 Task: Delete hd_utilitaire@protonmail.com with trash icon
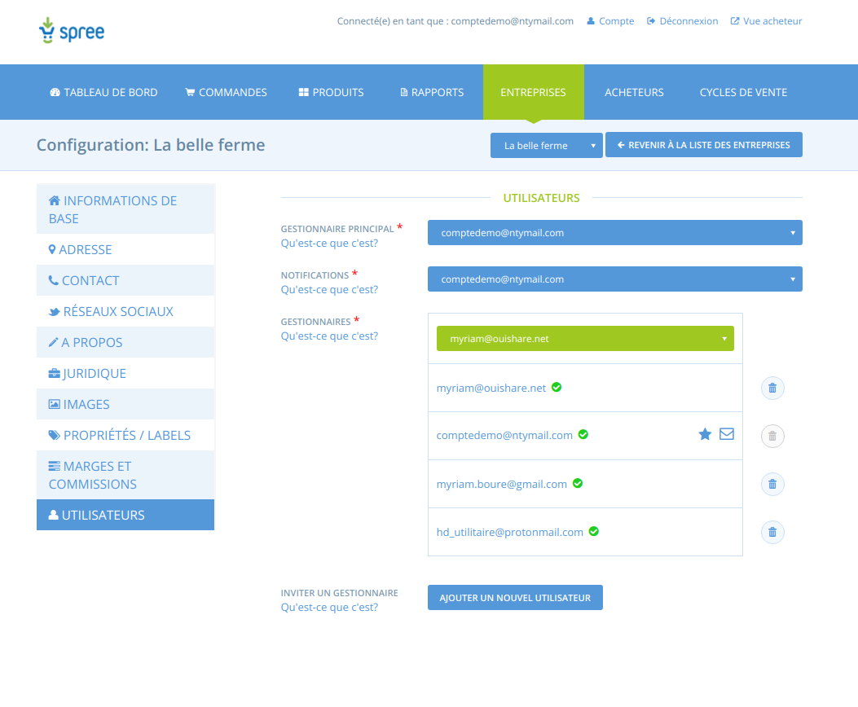(772, 532)
